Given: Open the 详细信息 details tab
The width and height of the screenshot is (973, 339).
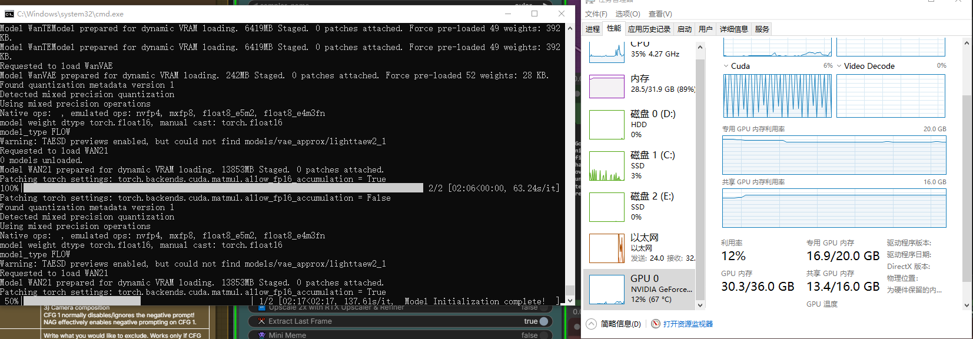Looking at the screenshot, I should 733,29.
